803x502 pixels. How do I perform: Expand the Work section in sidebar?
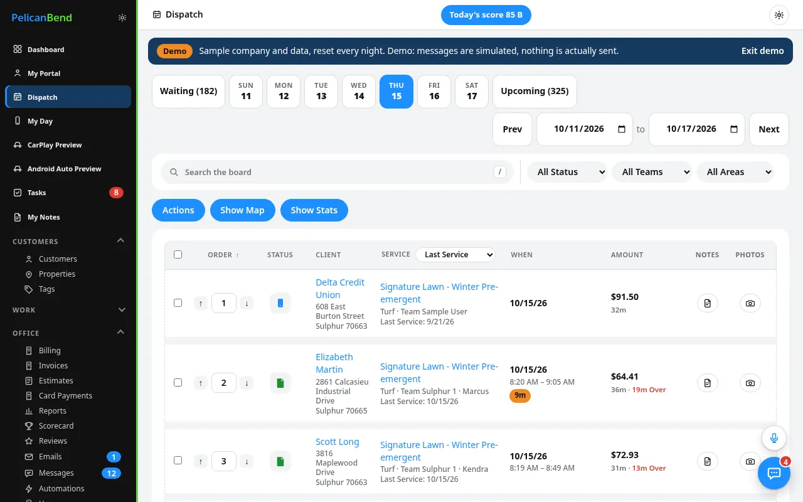click(x=122, y=310)
